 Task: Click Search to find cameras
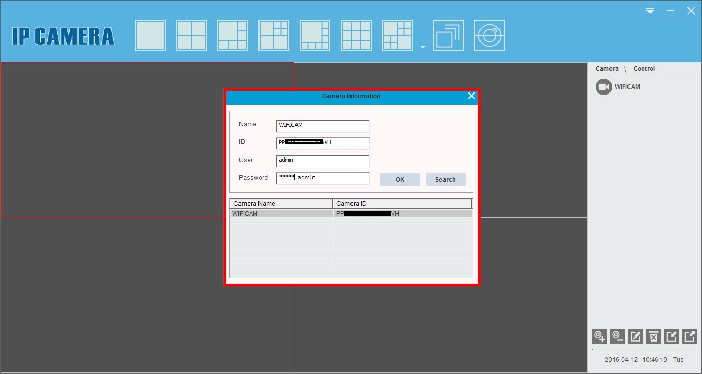445,179
